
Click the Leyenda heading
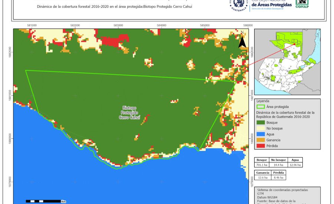(263, 101)
